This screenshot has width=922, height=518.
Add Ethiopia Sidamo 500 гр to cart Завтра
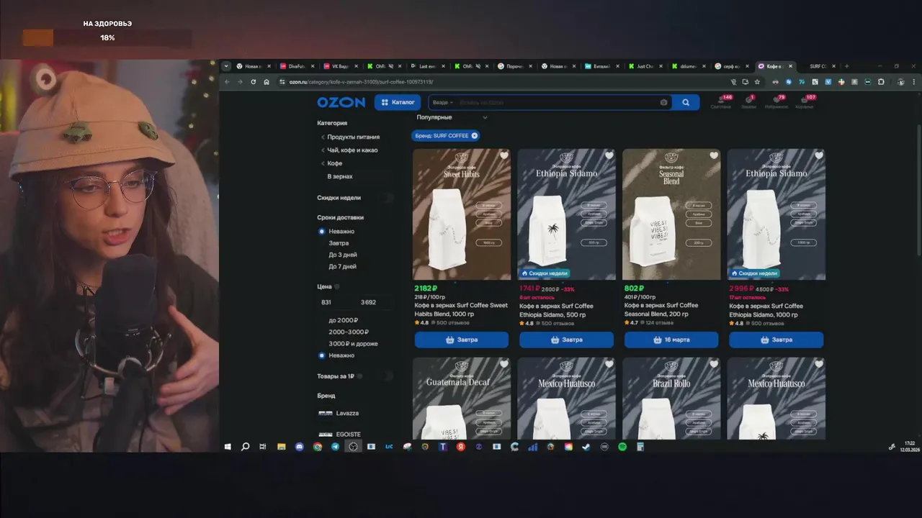coord(566,340)
